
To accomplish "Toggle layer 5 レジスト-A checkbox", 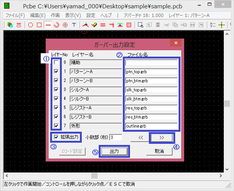I will point(56,108).
